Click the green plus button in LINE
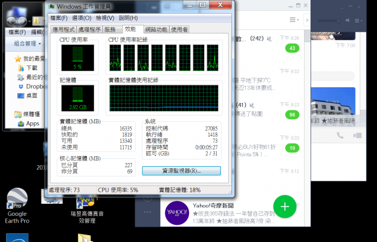This screenshot has height=242, width=377. pyautogui.click(x=285, y=206)
